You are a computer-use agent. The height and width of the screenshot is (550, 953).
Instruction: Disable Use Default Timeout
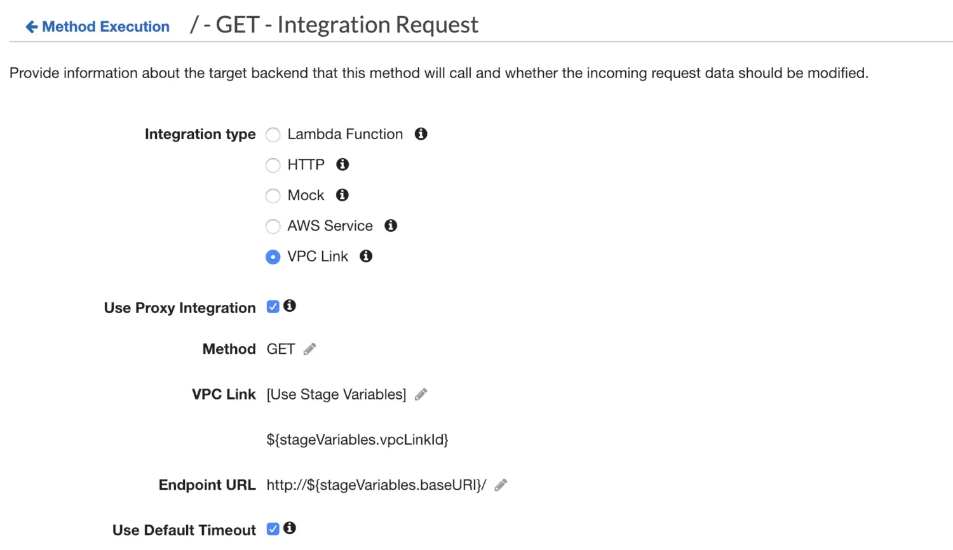tap(273, 528)
